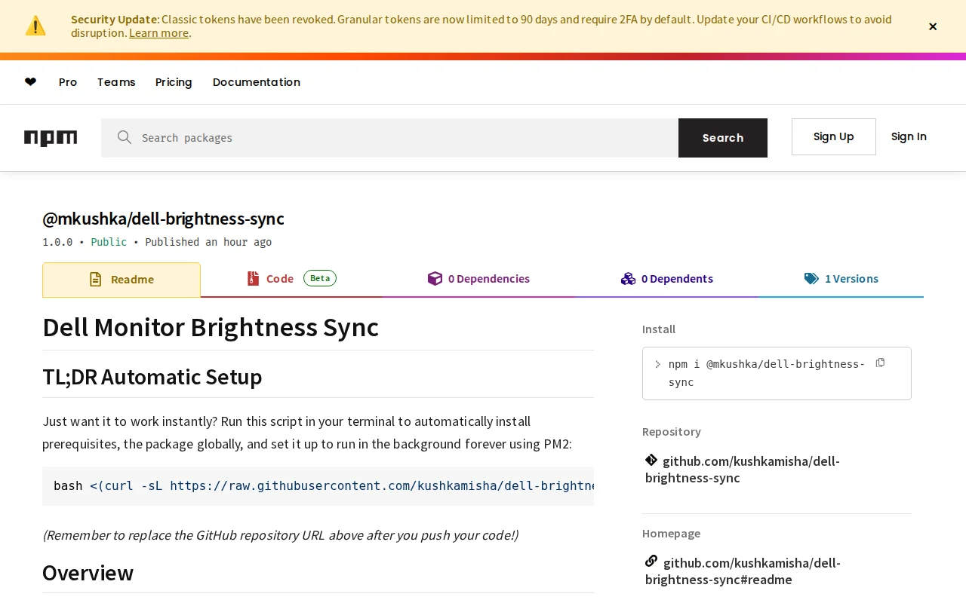Image resolution: width=966 pixels, height=603 pixels.
Task: Click the warning icon in the banner
Action: coord(35,26)
